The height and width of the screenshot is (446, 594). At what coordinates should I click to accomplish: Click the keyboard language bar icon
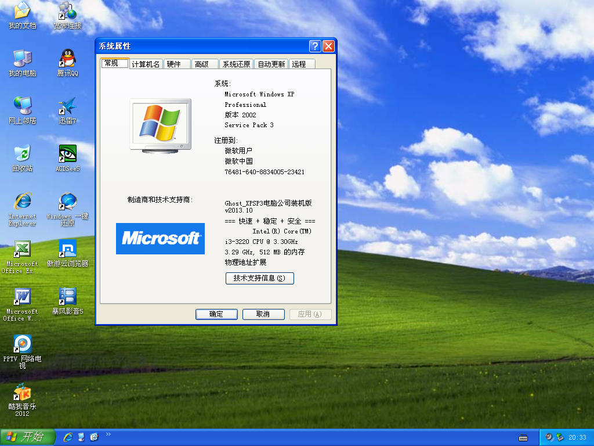coord(523,438)
